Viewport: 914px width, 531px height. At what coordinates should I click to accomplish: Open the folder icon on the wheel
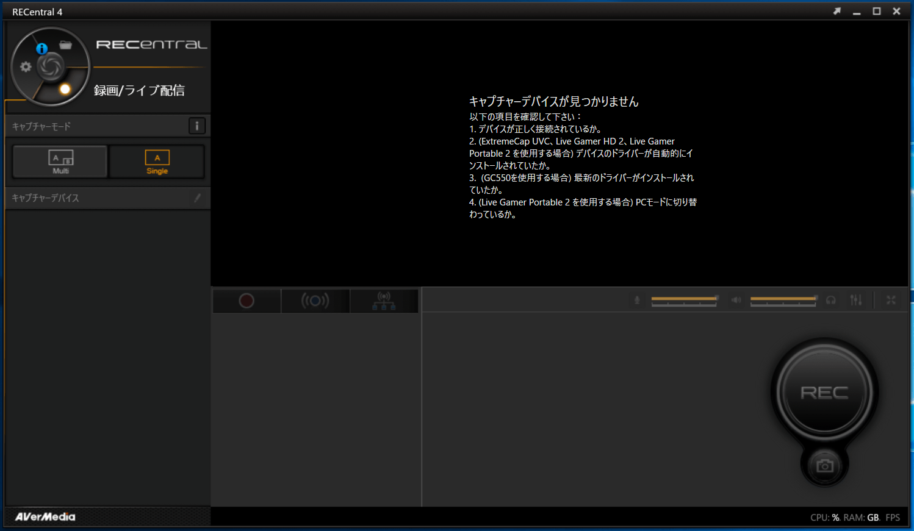[x=65, y=45]
